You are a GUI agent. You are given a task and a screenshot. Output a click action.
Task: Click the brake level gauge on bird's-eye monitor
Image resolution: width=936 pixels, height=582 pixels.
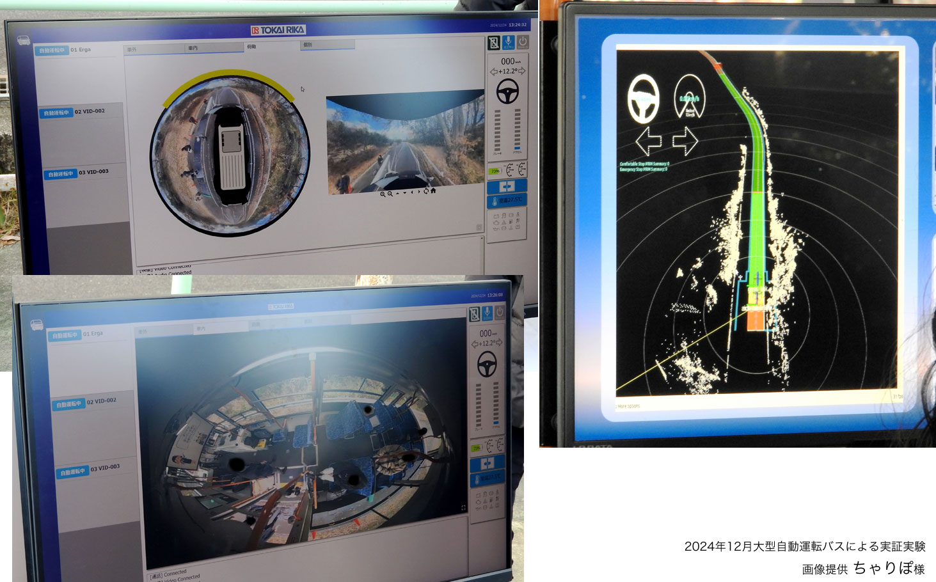pyautogui.click(x=498, y=131)
